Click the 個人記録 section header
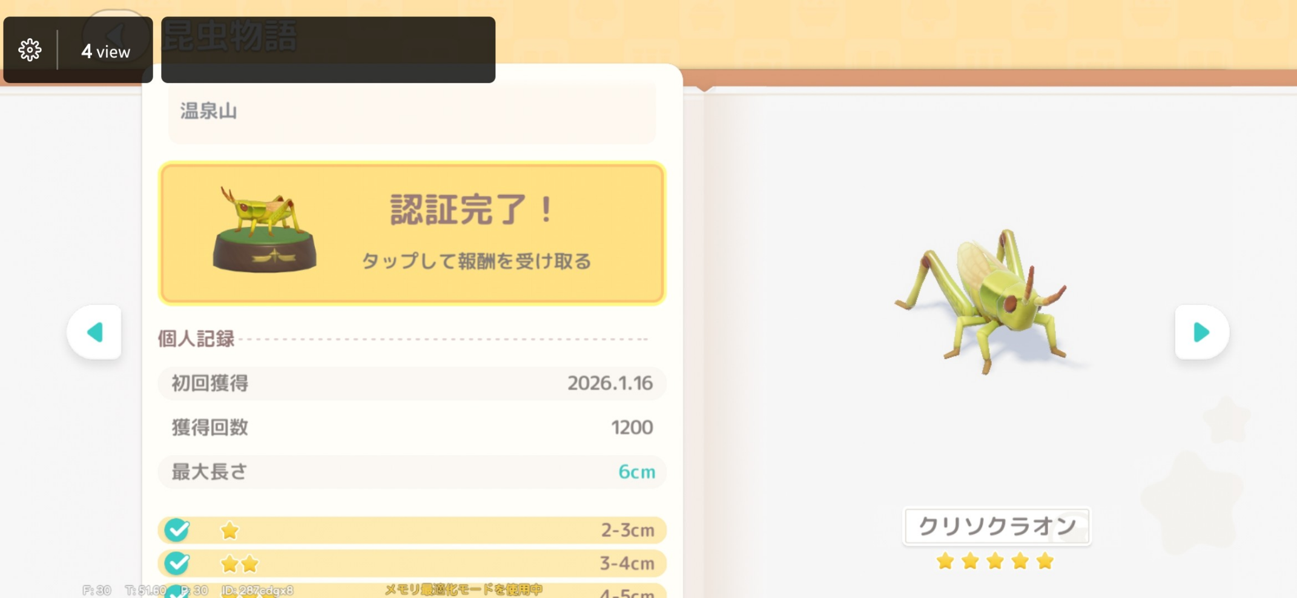Screen dimensions: 1297x598 (196, 338)
